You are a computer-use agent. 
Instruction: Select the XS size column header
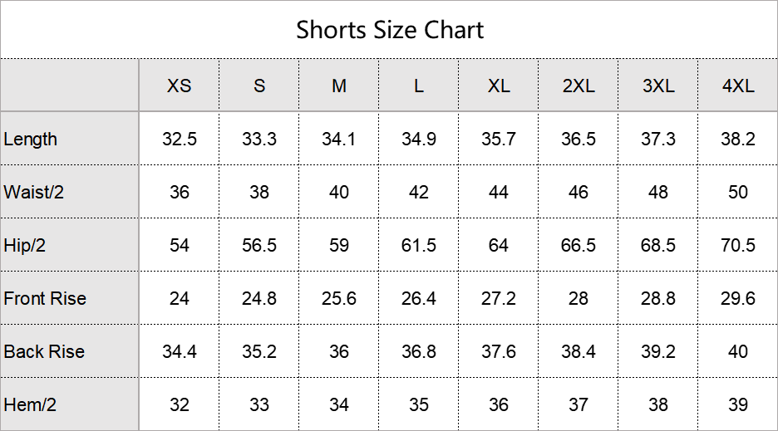click(x=179, y=86)
